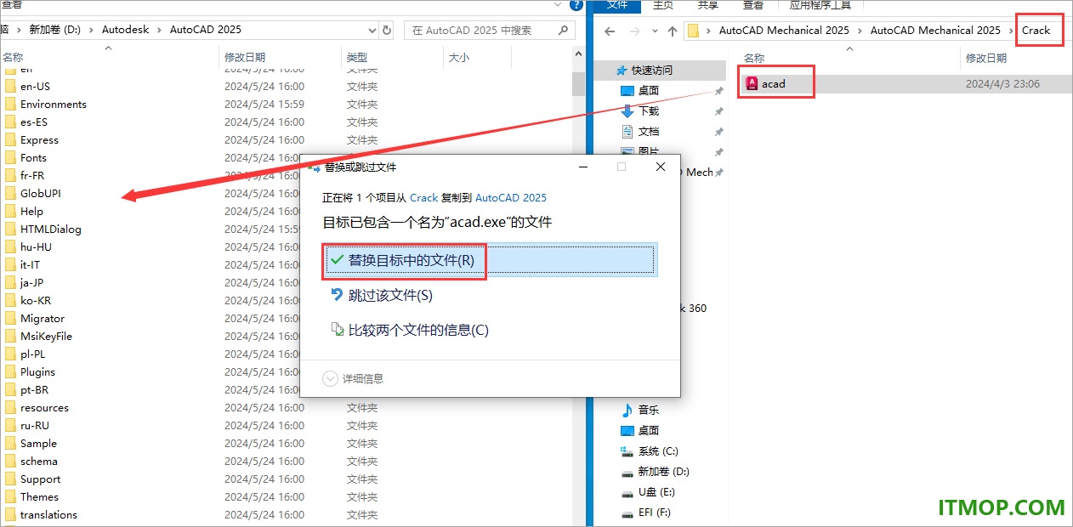The width and height of the screenshot is (1073, 527).
Task: Open the 文件 tab in the Crack window
Action: pos(617,5)
